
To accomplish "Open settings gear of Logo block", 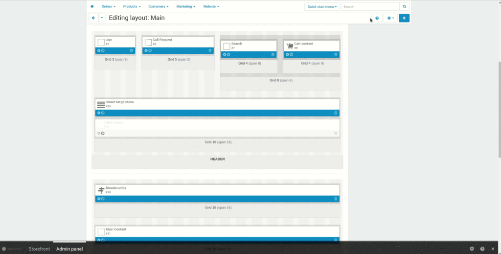I will pyautogui.click(x=99, y=50).
